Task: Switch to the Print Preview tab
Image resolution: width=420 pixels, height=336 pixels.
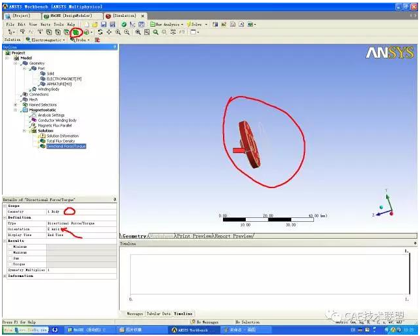Action: pos(193,236)
